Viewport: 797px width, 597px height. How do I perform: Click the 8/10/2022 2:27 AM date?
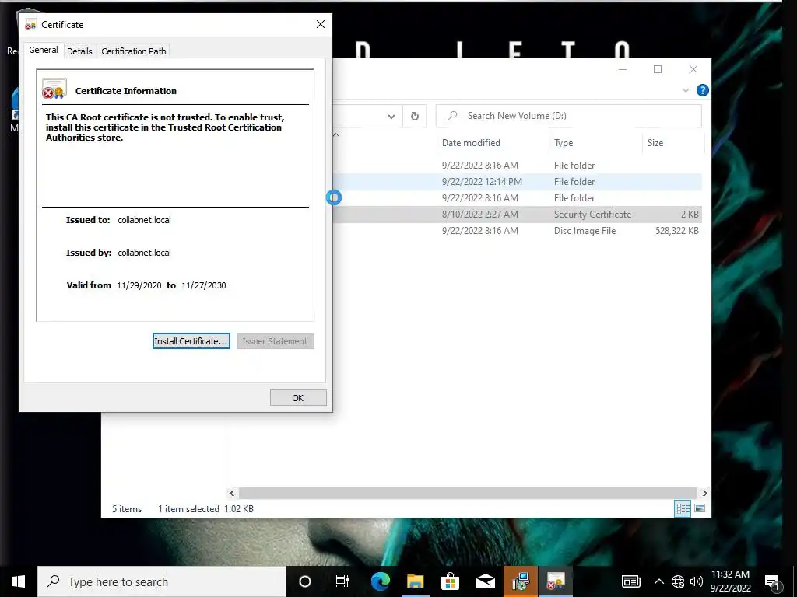coord(479,215)
